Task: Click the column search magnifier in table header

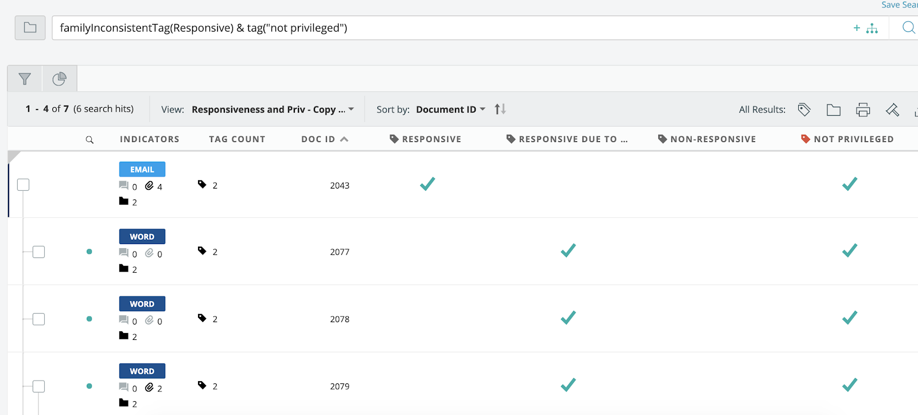Action: (90, 140)
